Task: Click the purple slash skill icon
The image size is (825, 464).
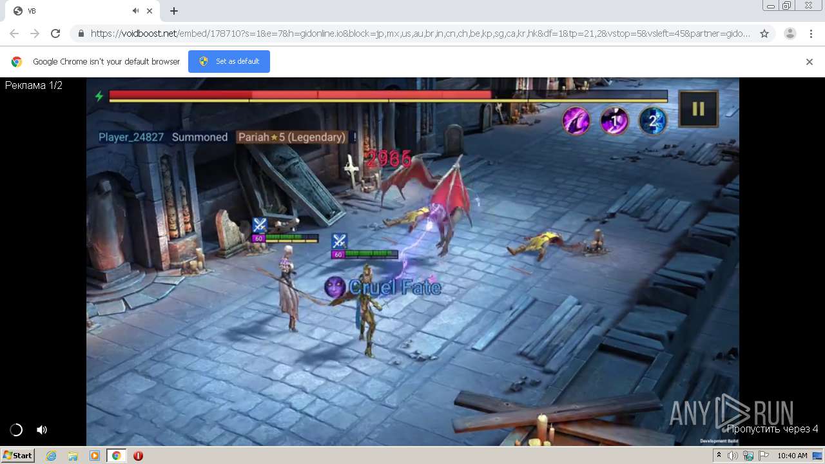Action: pos(576,121)
